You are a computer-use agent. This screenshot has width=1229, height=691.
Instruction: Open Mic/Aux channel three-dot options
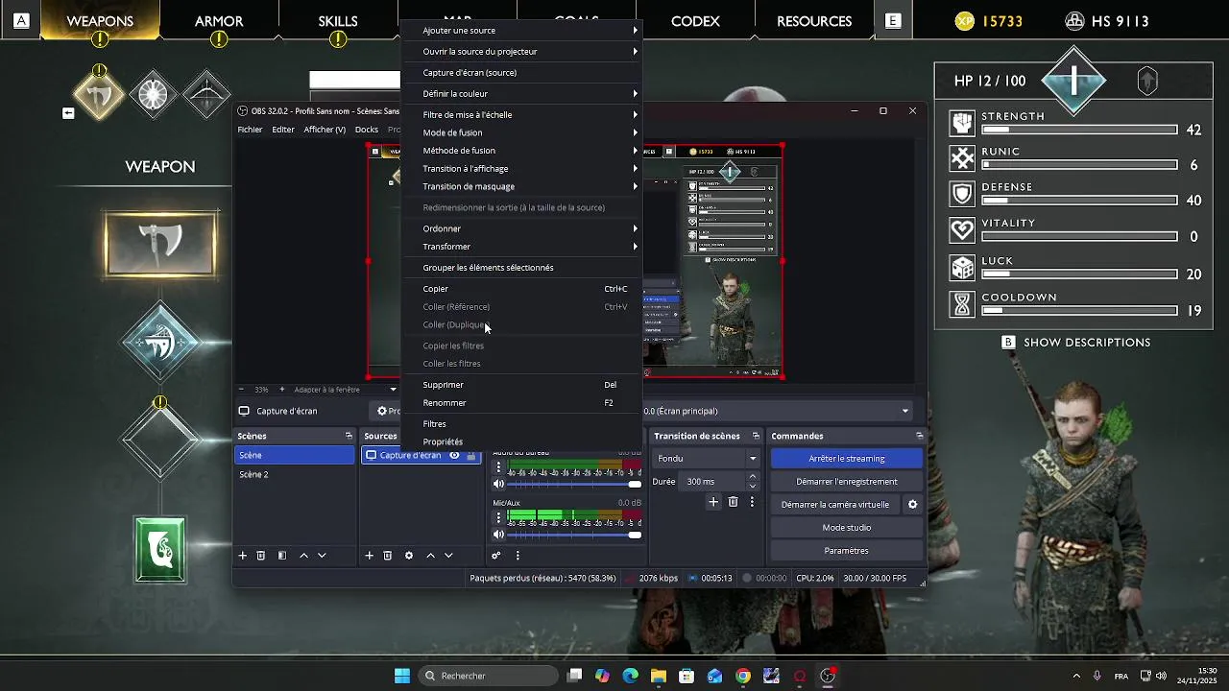498,517
